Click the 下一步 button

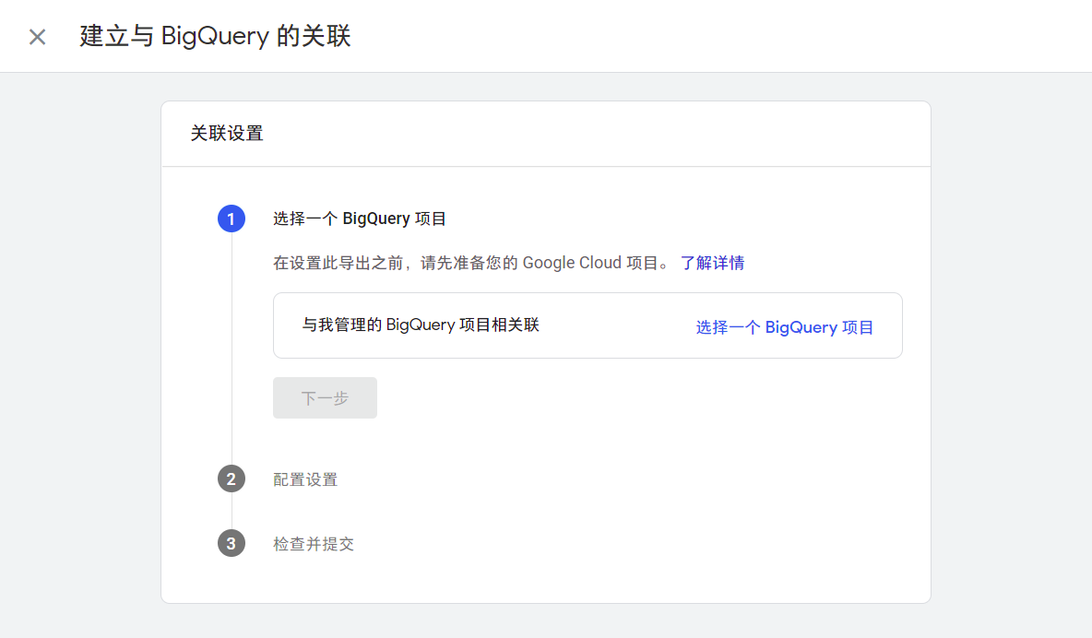tap(326, 397)
